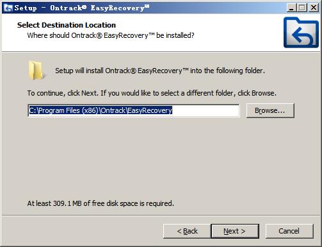This screenshot has width=322, height=247.
Task: Maximize the Setup window
Action: pyautogui.click(x=302, y=8)
